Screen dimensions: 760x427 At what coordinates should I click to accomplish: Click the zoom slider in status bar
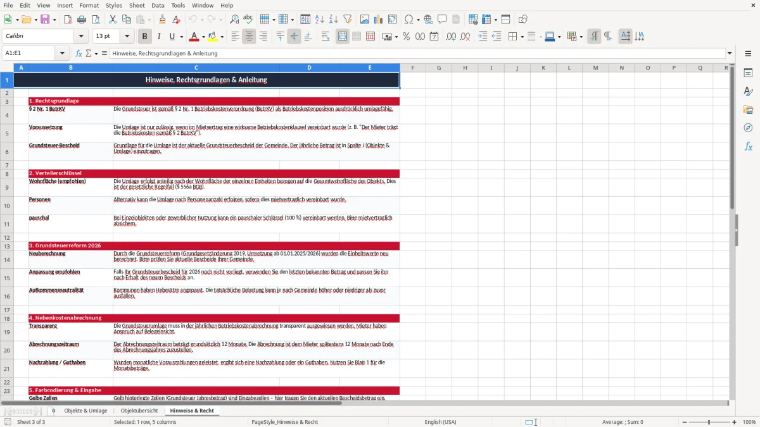(709, 422)
